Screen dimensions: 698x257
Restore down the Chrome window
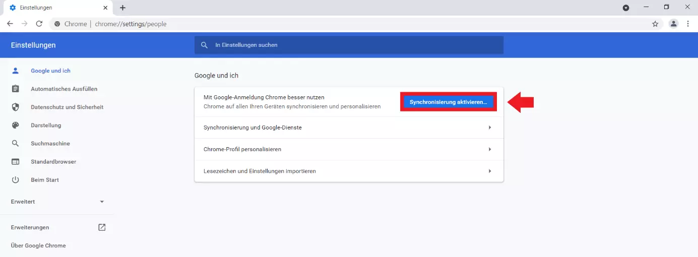pos(667,7)
